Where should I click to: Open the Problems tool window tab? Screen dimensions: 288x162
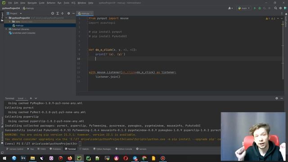point(55,149)
